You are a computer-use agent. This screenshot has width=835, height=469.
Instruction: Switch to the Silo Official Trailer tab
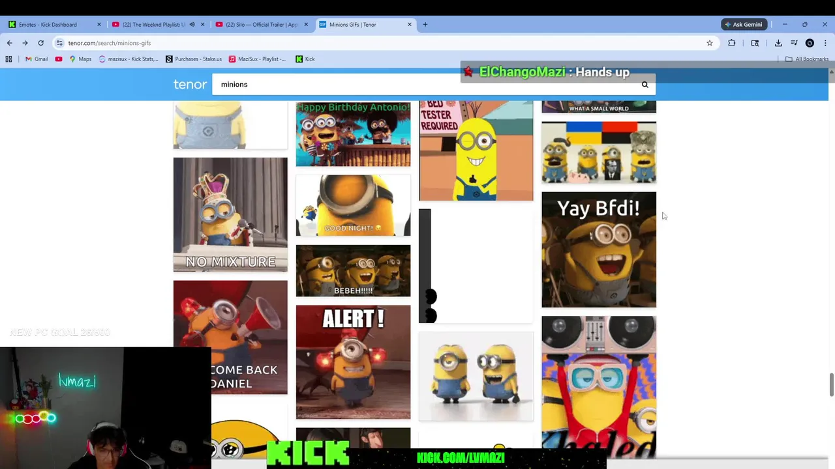[261, 25]
